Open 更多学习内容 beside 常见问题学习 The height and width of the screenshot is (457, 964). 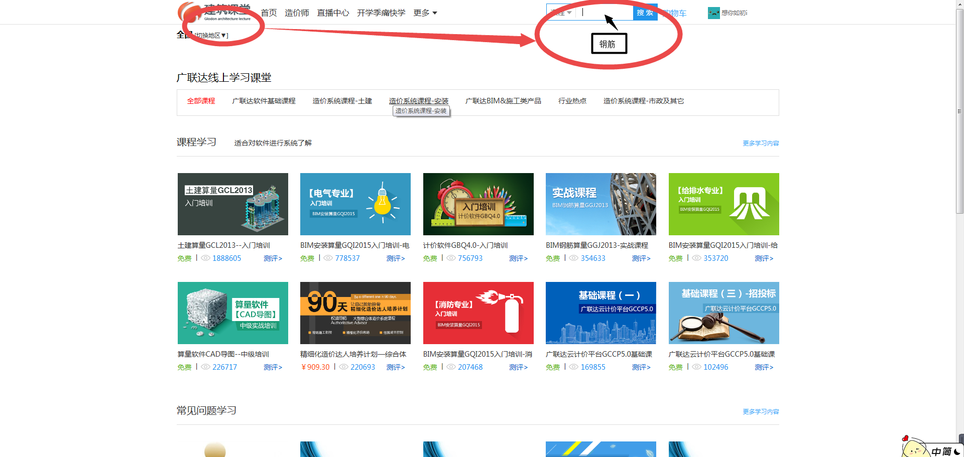[761, 411]
